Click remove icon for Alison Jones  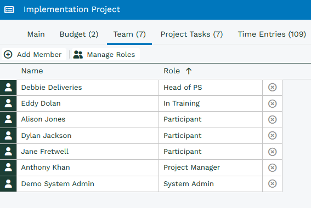coord(272,119)
